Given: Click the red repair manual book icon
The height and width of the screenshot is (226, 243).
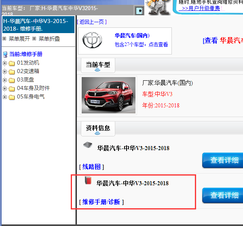Looking at the screenshot, I should tap(88, 180).
